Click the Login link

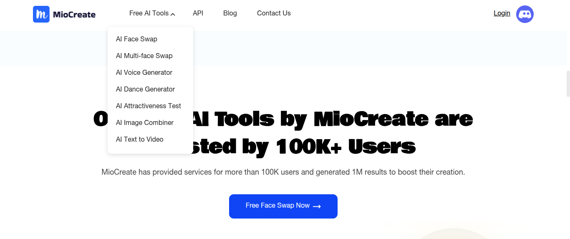click(502, 13)
